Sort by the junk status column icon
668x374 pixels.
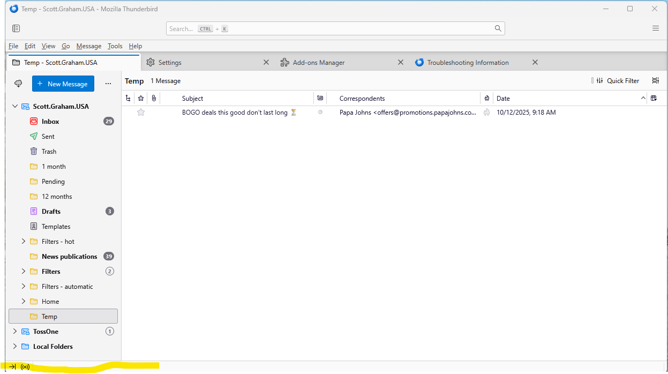coord(487,98)
